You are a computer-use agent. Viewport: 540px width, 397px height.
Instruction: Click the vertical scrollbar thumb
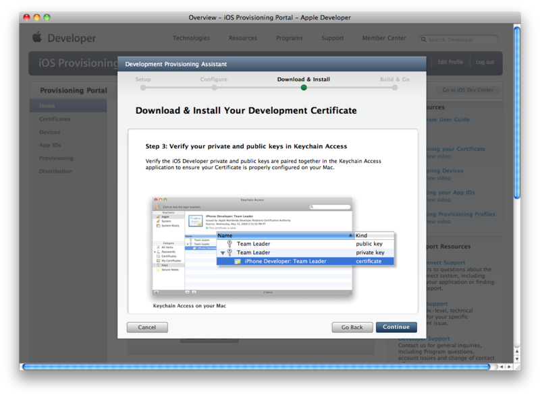click(517, 113)
